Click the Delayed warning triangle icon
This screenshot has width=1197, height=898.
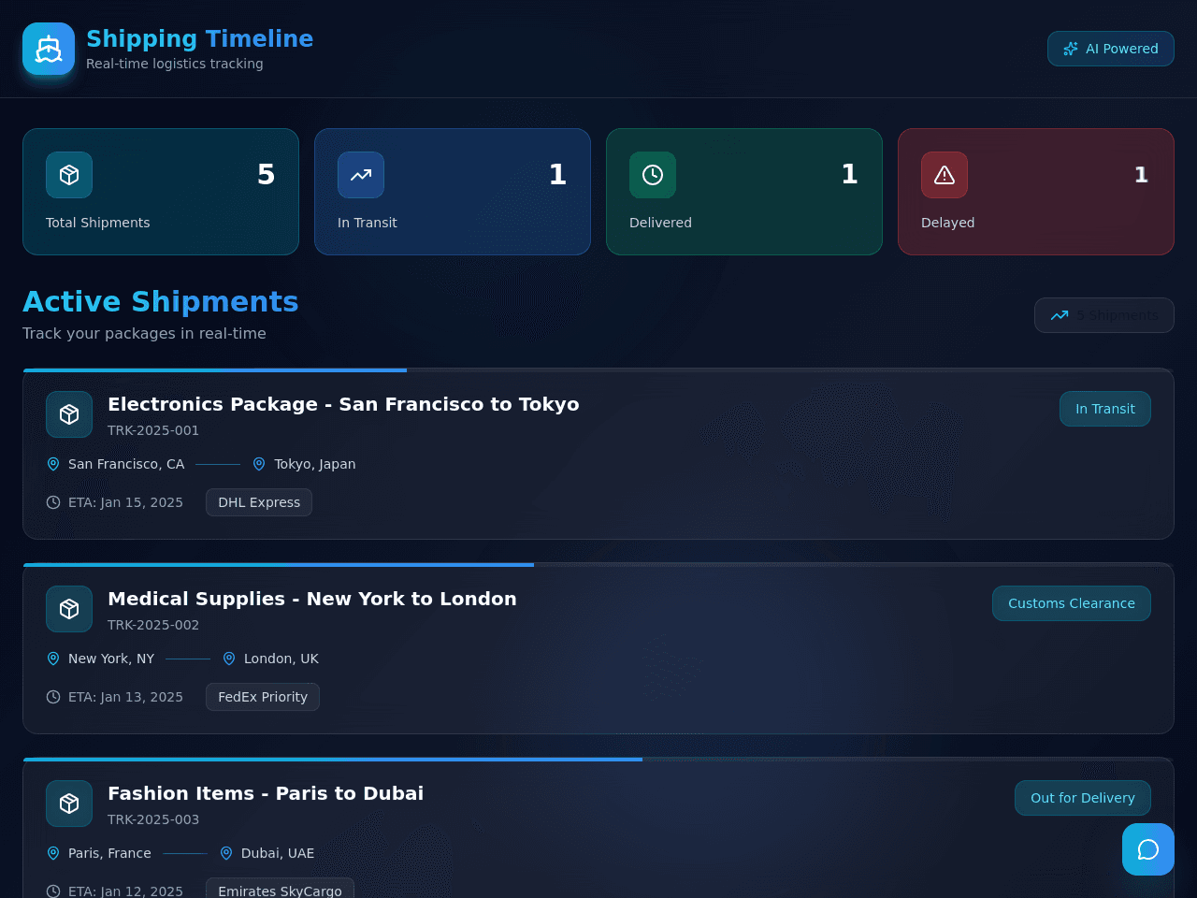pyautogui.click(x=945, y=175)
